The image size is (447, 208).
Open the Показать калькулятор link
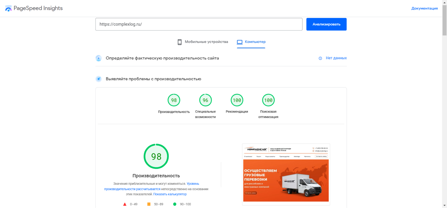170,194
